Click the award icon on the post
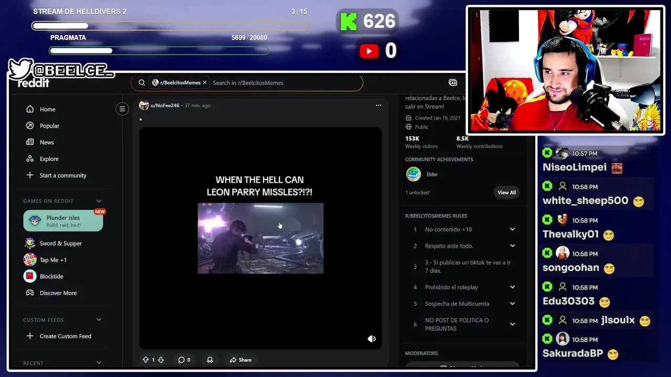Viewport: 671px width, 377px height. [x=210, y=360]
